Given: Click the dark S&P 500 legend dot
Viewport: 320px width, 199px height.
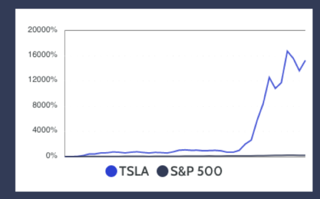Looking at the screenshot, I should pos(162,171).
